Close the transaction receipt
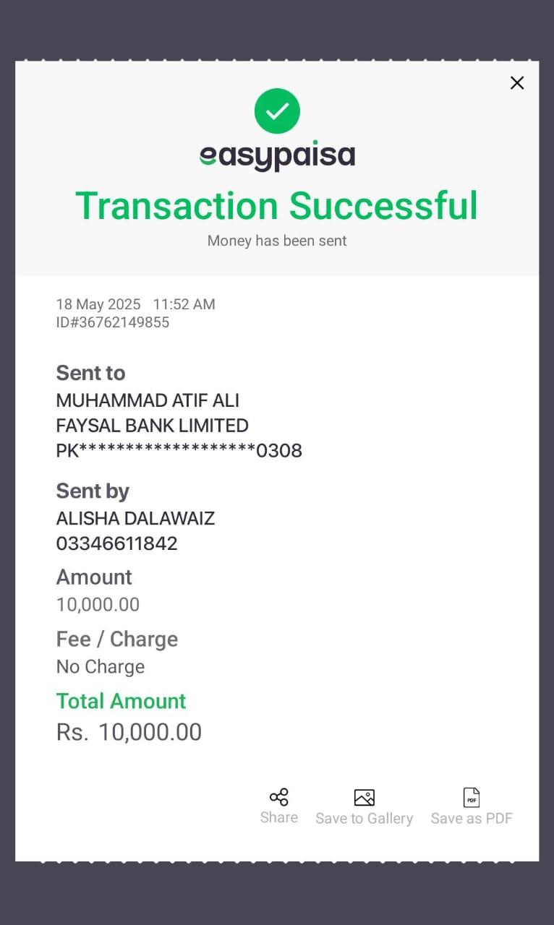This screenshot has width=554, height=925. 516,83
